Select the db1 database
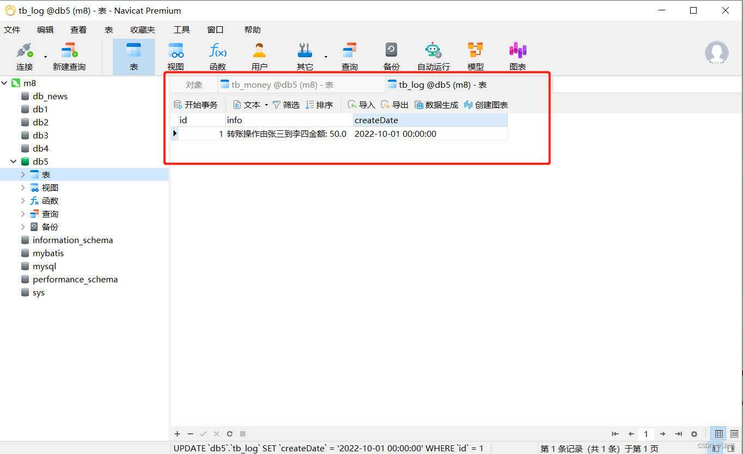Image resolution: width=743 pixels, height=454 pixels. point(40,109)
